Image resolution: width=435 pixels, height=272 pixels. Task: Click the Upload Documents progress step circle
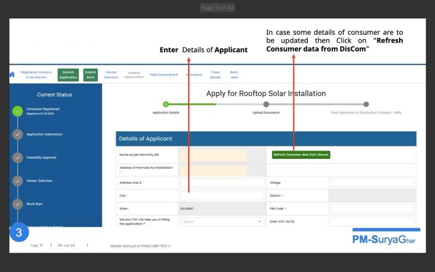(x=266, y=104)
